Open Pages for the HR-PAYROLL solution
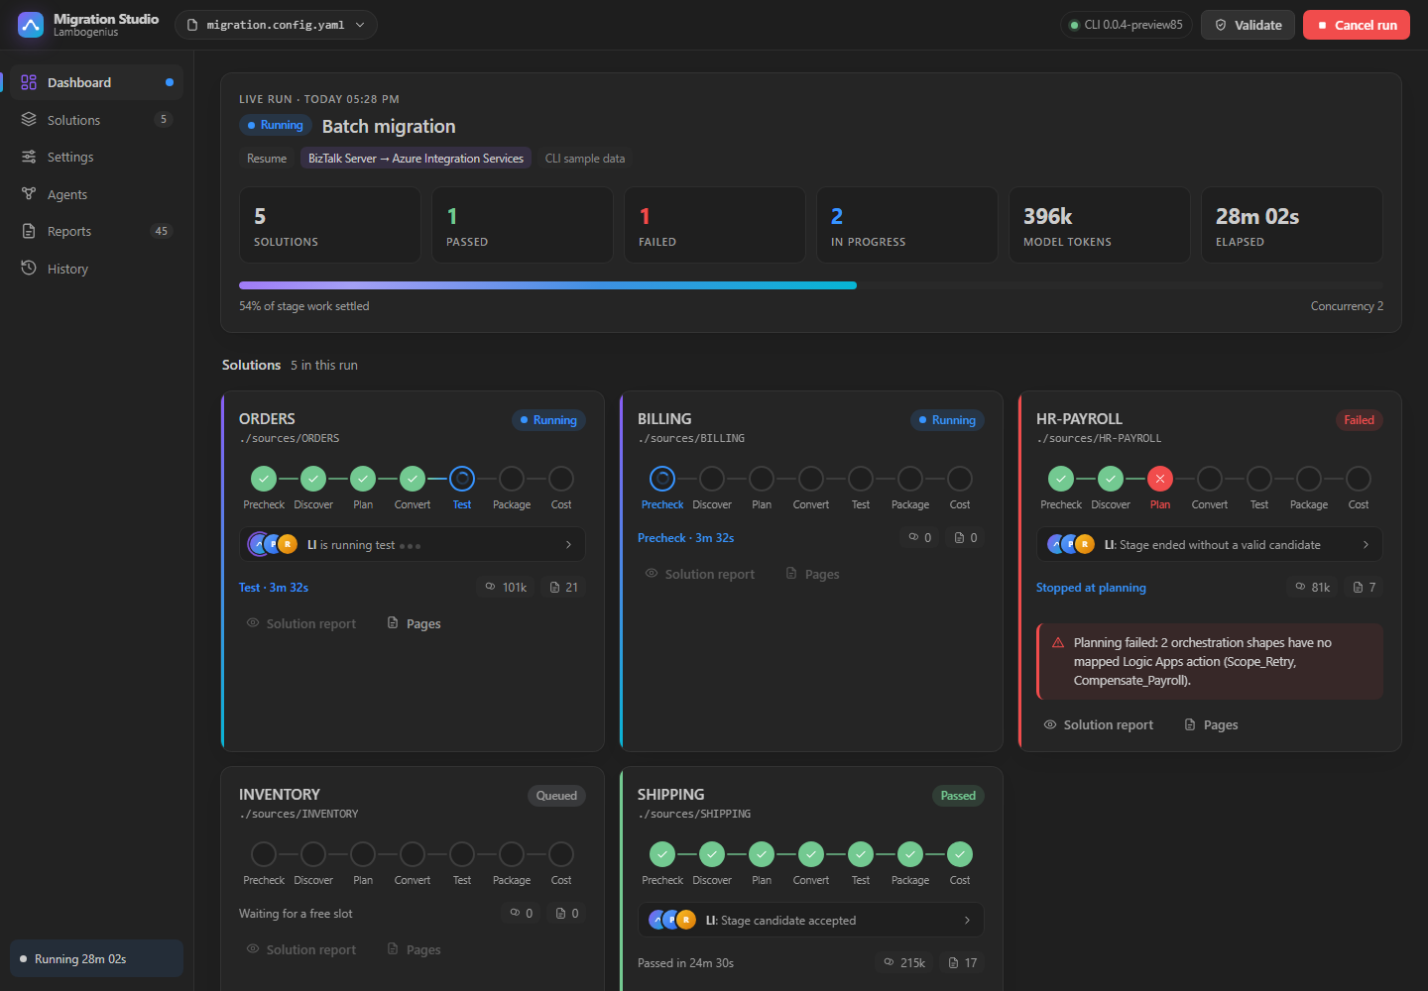Viewport: 1428px width, 991px height. click(x=1211, y=724)
